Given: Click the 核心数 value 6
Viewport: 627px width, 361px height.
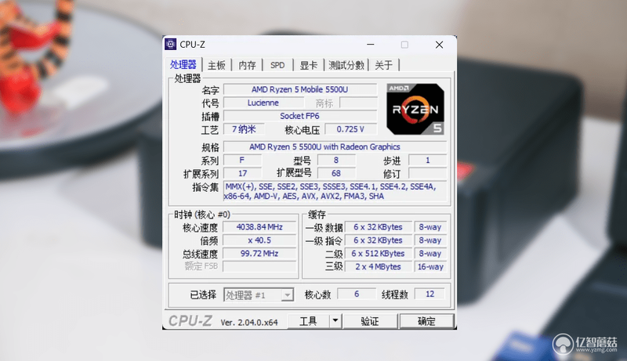Looking at the screenshot, I should (357, 294).
